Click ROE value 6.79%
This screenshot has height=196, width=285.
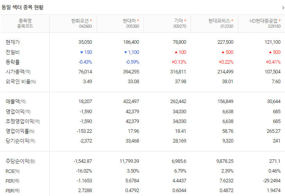(180, 171)
